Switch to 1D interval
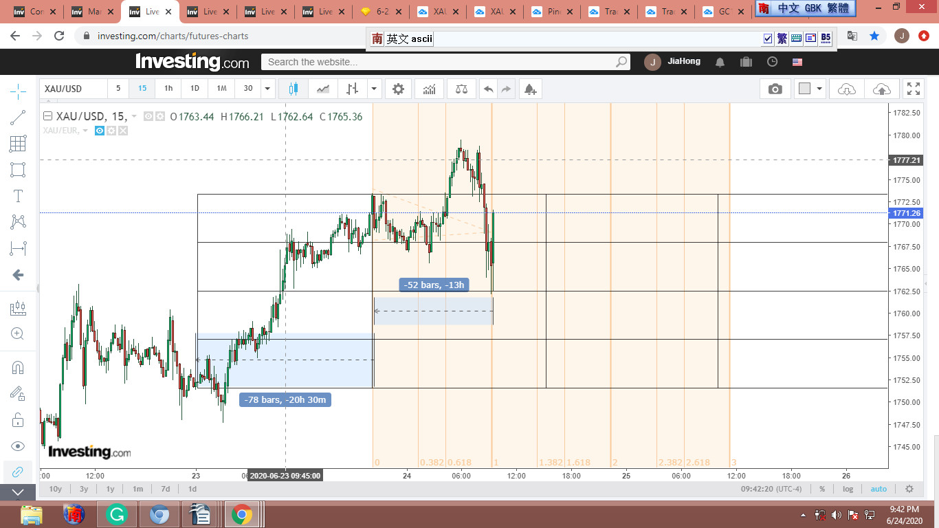The height and width of the screenshot is (528, 939). click(x=195, y=89)
